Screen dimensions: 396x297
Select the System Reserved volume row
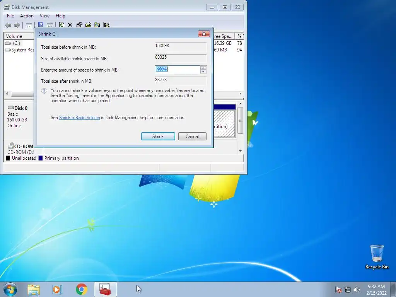(19, 50)
